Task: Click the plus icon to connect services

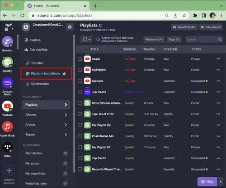Action: [x=9, y=170]
